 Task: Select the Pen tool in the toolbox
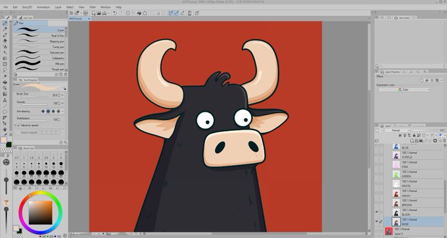(x=5, y=24)
